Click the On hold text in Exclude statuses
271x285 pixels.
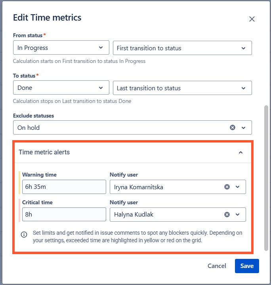pyautogui.click(x=29, y=127)
